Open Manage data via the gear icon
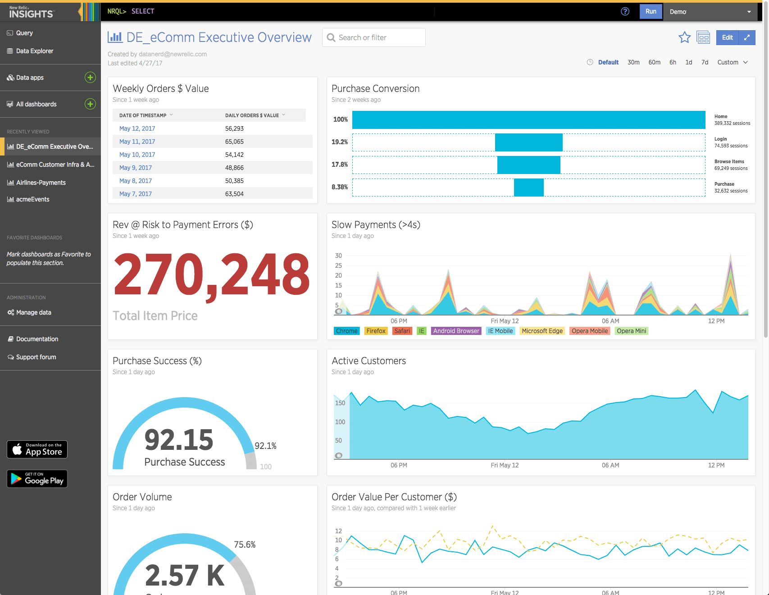 [x=10, y=312]
